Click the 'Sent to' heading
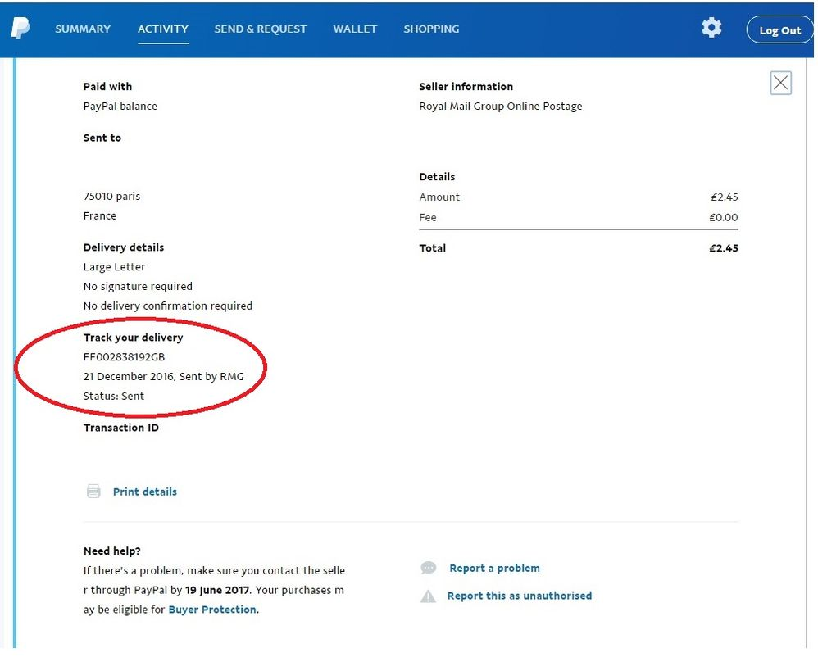Image resolution: width=818 pixels, height=671 pixels. point(102,138)
